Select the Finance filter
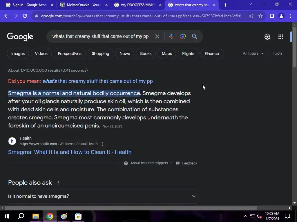 coord(212,53)
